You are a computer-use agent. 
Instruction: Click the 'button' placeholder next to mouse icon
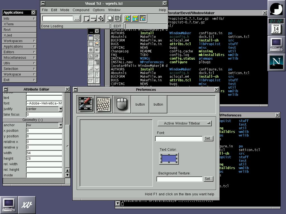[140, 104]
